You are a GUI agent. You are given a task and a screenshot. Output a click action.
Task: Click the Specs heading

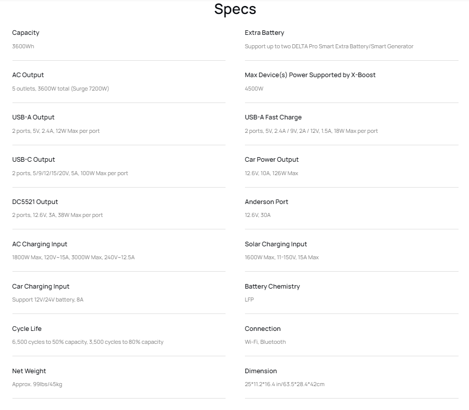tap(235, 9)
